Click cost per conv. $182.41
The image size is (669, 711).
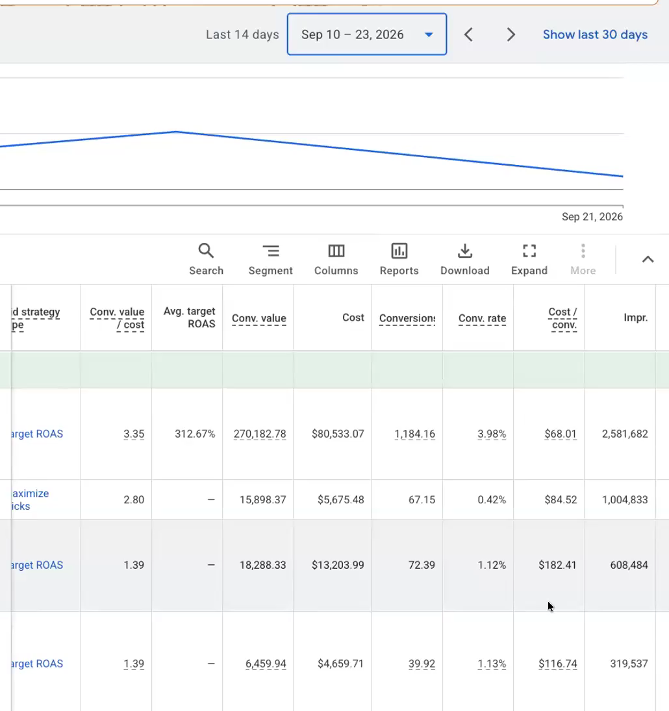(557, 565)
